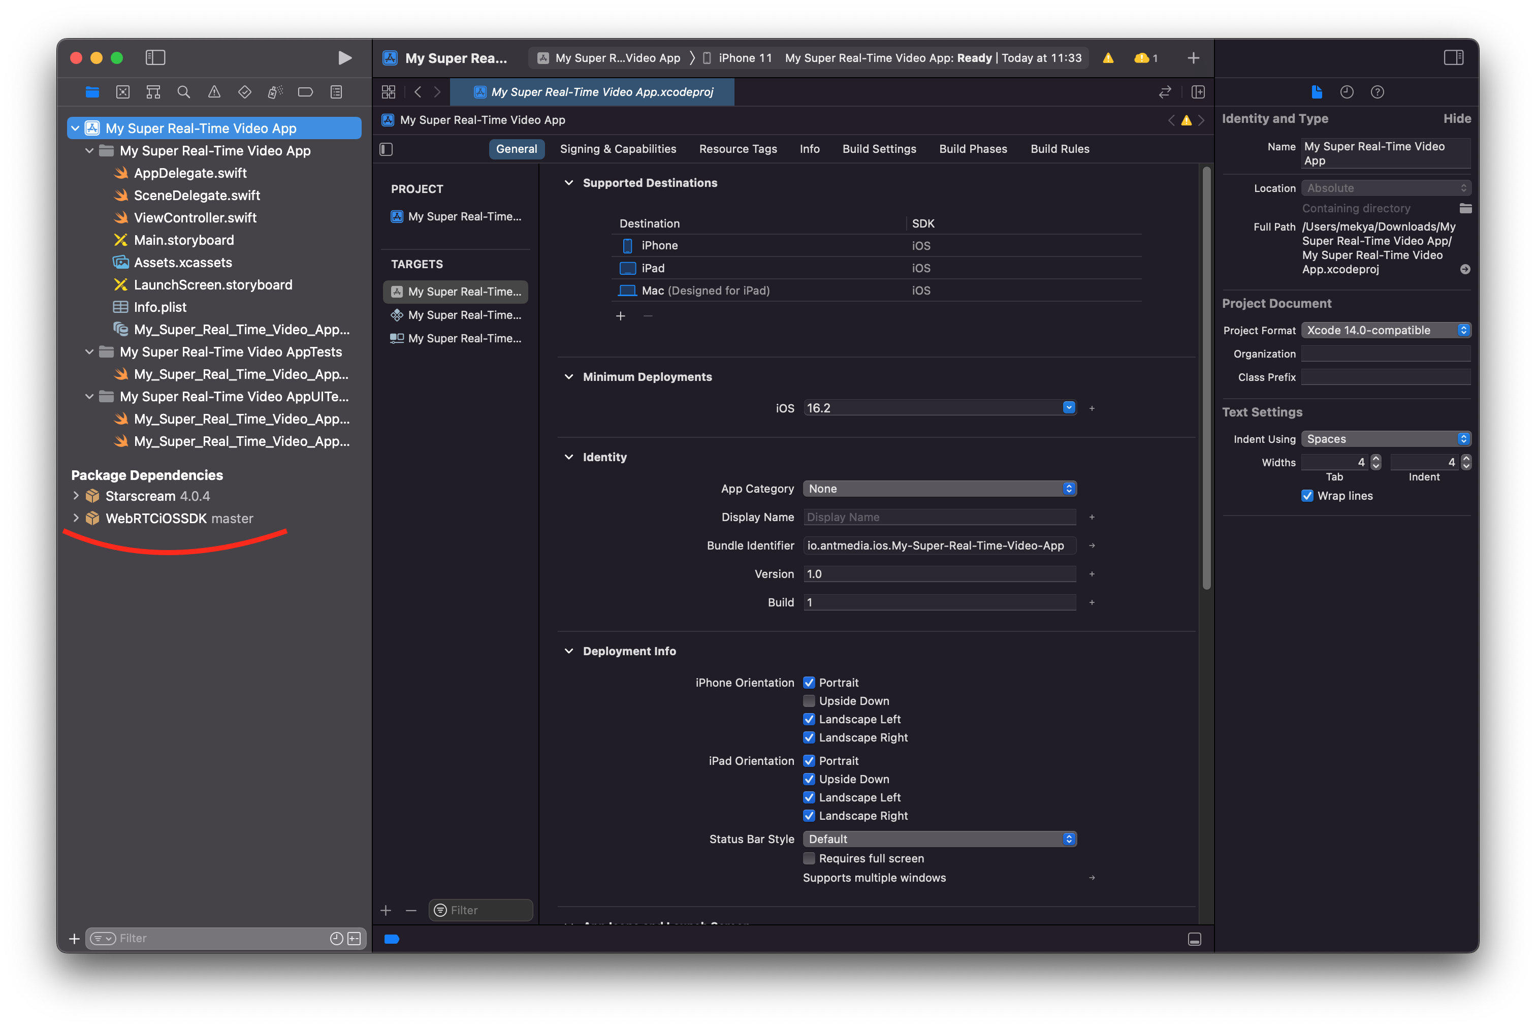This screenshot has height=1028, width=1536.
Task: Show the File inspector
Action: (x=1317, y=92)
